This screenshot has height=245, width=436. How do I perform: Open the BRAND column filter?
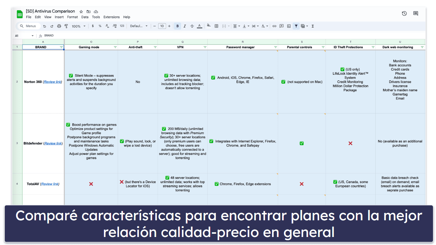coord(61,47)
